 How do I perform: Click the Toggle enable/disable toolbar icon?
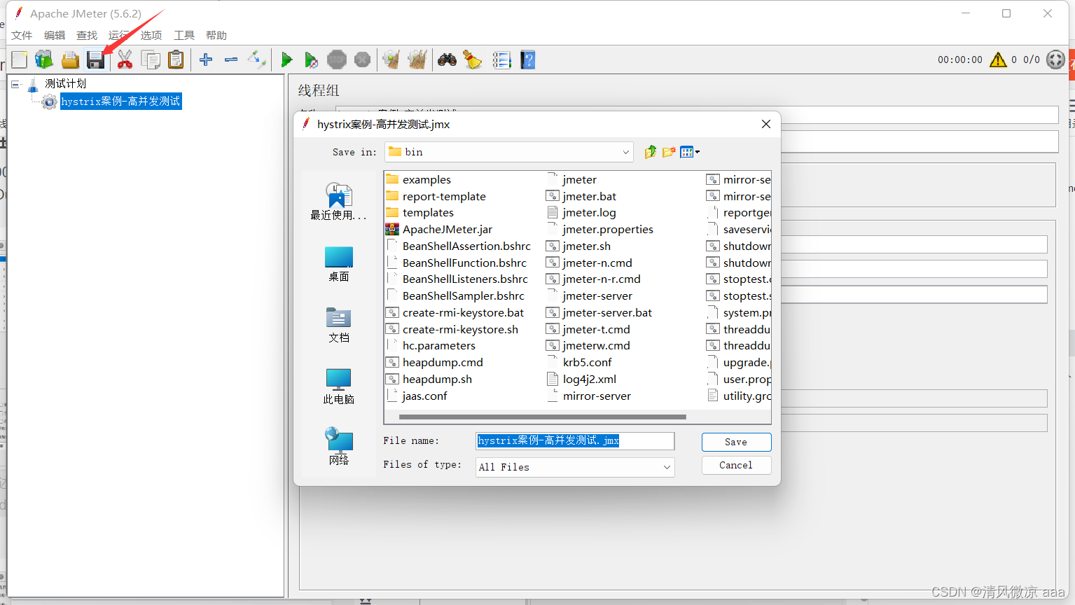coord(256,60)
